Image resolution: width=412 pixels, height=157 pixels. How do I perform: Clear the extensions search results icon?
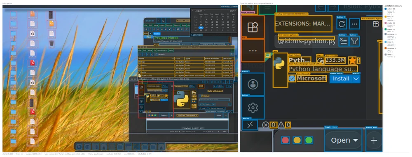pyautogui.click(x=164, y=90)
